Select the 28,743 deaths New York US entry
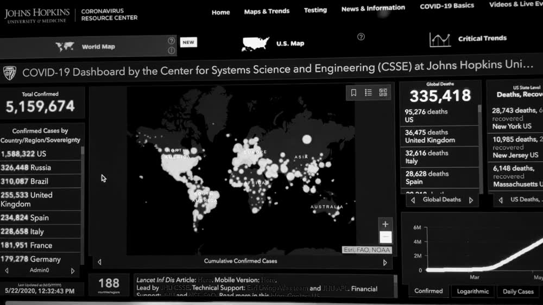Image resolution: width=543 pixels, height=305 pixels. [516, 118]
